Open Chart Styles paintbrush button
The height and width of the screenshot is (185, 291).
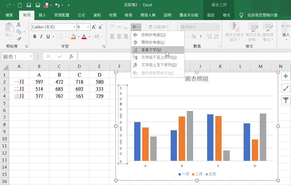[285, 88]
